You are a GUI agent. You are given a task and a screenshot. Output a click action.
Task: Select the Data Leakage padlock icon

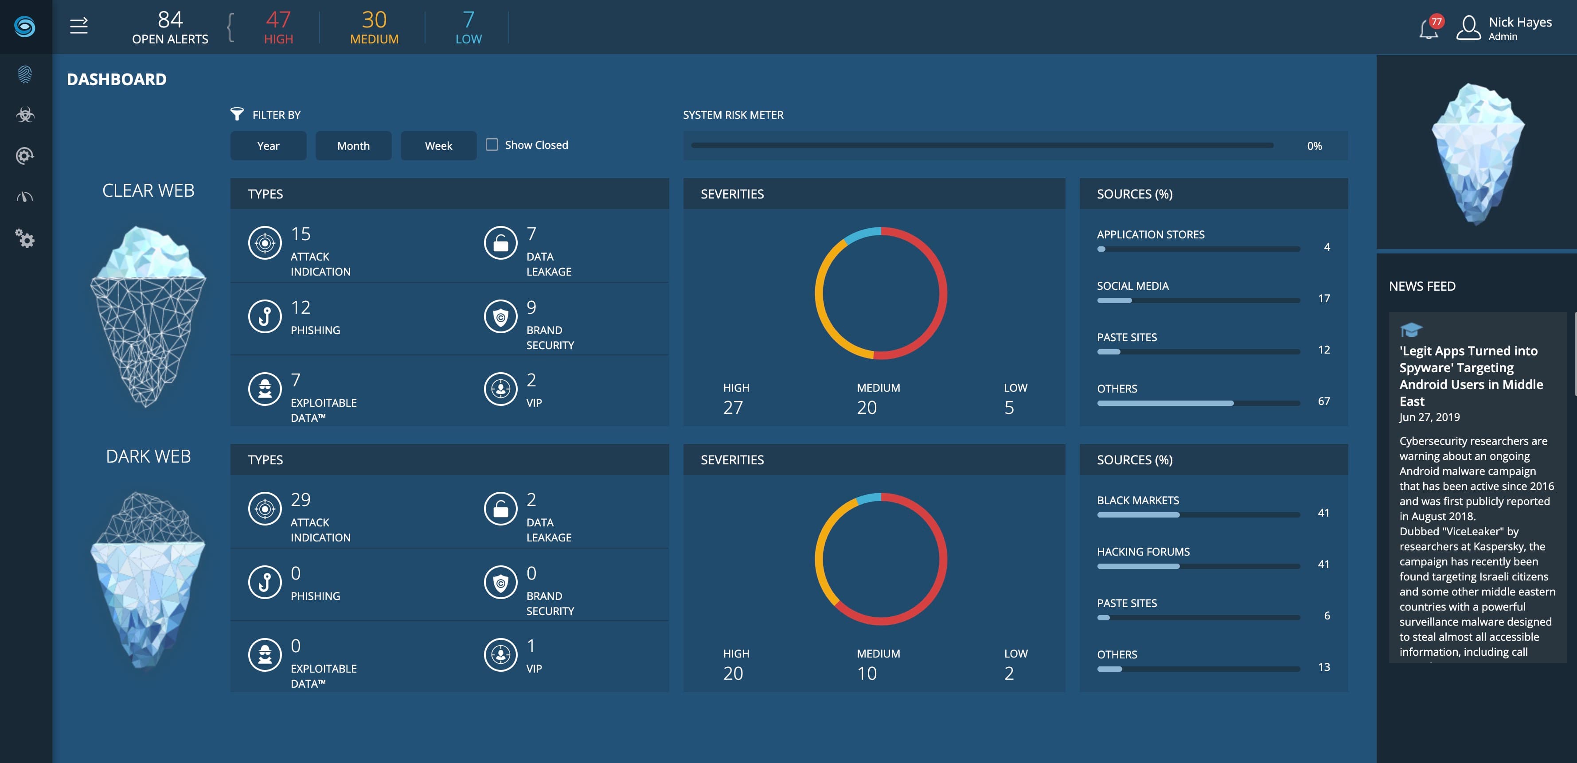pos(501,242)
